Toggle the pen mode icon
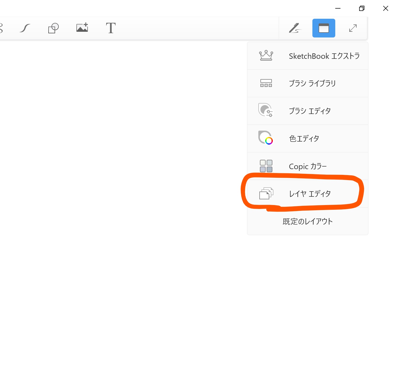Viewport: 394px width, 382px height. point(295,28)
